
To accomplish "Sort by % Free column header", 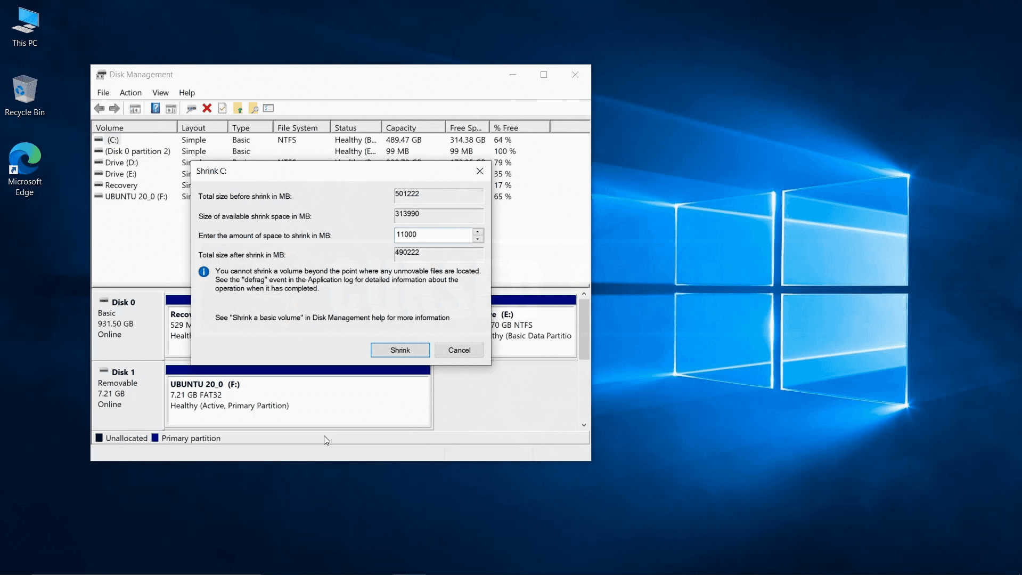I will coord(519,128).
